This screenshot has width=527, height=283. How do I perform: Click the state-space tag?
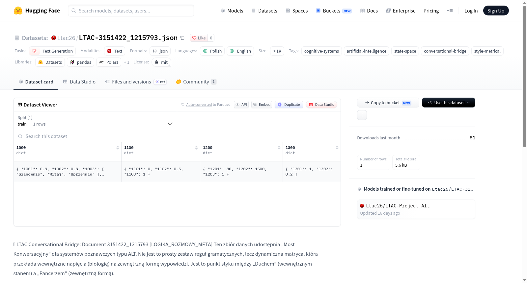point(405,51)
